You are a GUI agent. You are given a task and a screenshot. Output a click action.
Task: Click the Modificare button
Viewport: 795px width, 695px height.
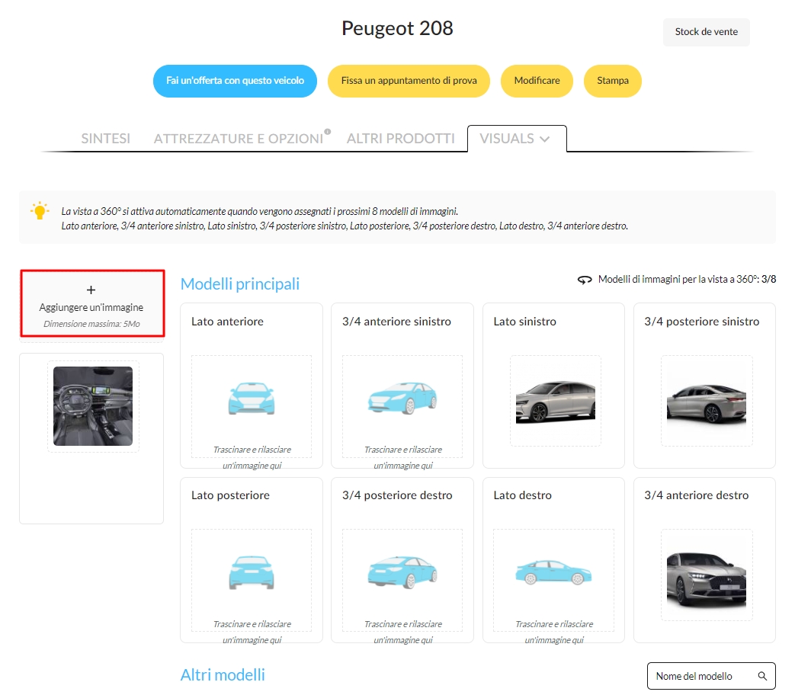[x=537, y=81]
